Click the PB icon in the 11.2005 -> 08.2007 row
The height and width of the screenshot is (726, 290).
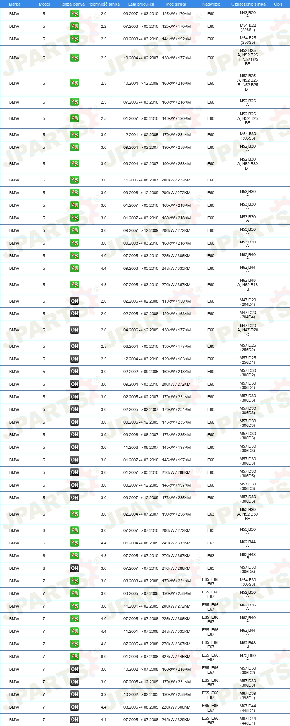pyautogui.click(x=75, y=180)
